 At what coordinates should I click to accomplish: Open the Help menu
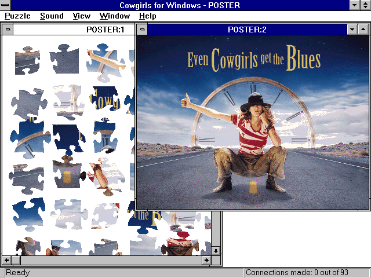point(147,16)
